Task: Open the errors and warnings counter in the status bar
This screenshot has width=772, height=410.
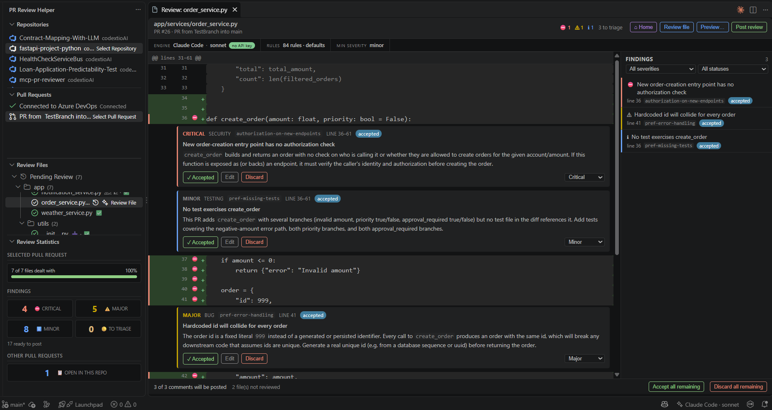Action: tap(124, 405)
